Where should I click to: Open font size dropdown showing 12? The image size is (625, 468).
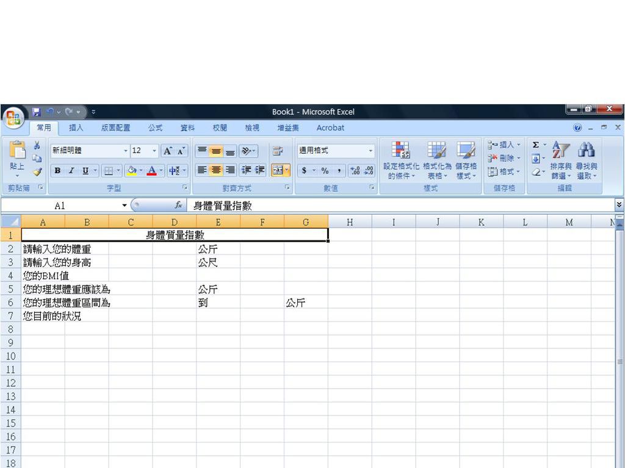[x=154, y=151]
